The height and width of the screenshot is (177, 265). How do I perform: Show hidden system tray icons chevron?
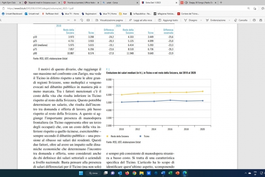[246, 173]
